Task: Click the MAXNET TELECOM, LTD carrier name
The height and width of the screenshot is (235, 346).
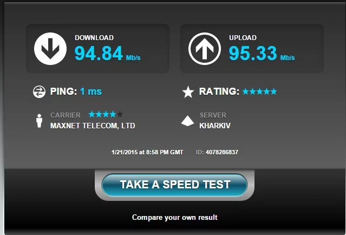Action: pyautogui.click(x=93, y=126)
